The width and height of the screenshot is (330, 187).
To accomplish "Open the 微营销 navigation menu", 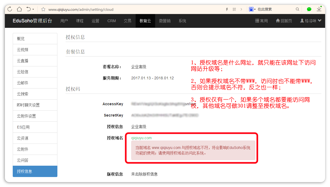I will pos(165,21).
